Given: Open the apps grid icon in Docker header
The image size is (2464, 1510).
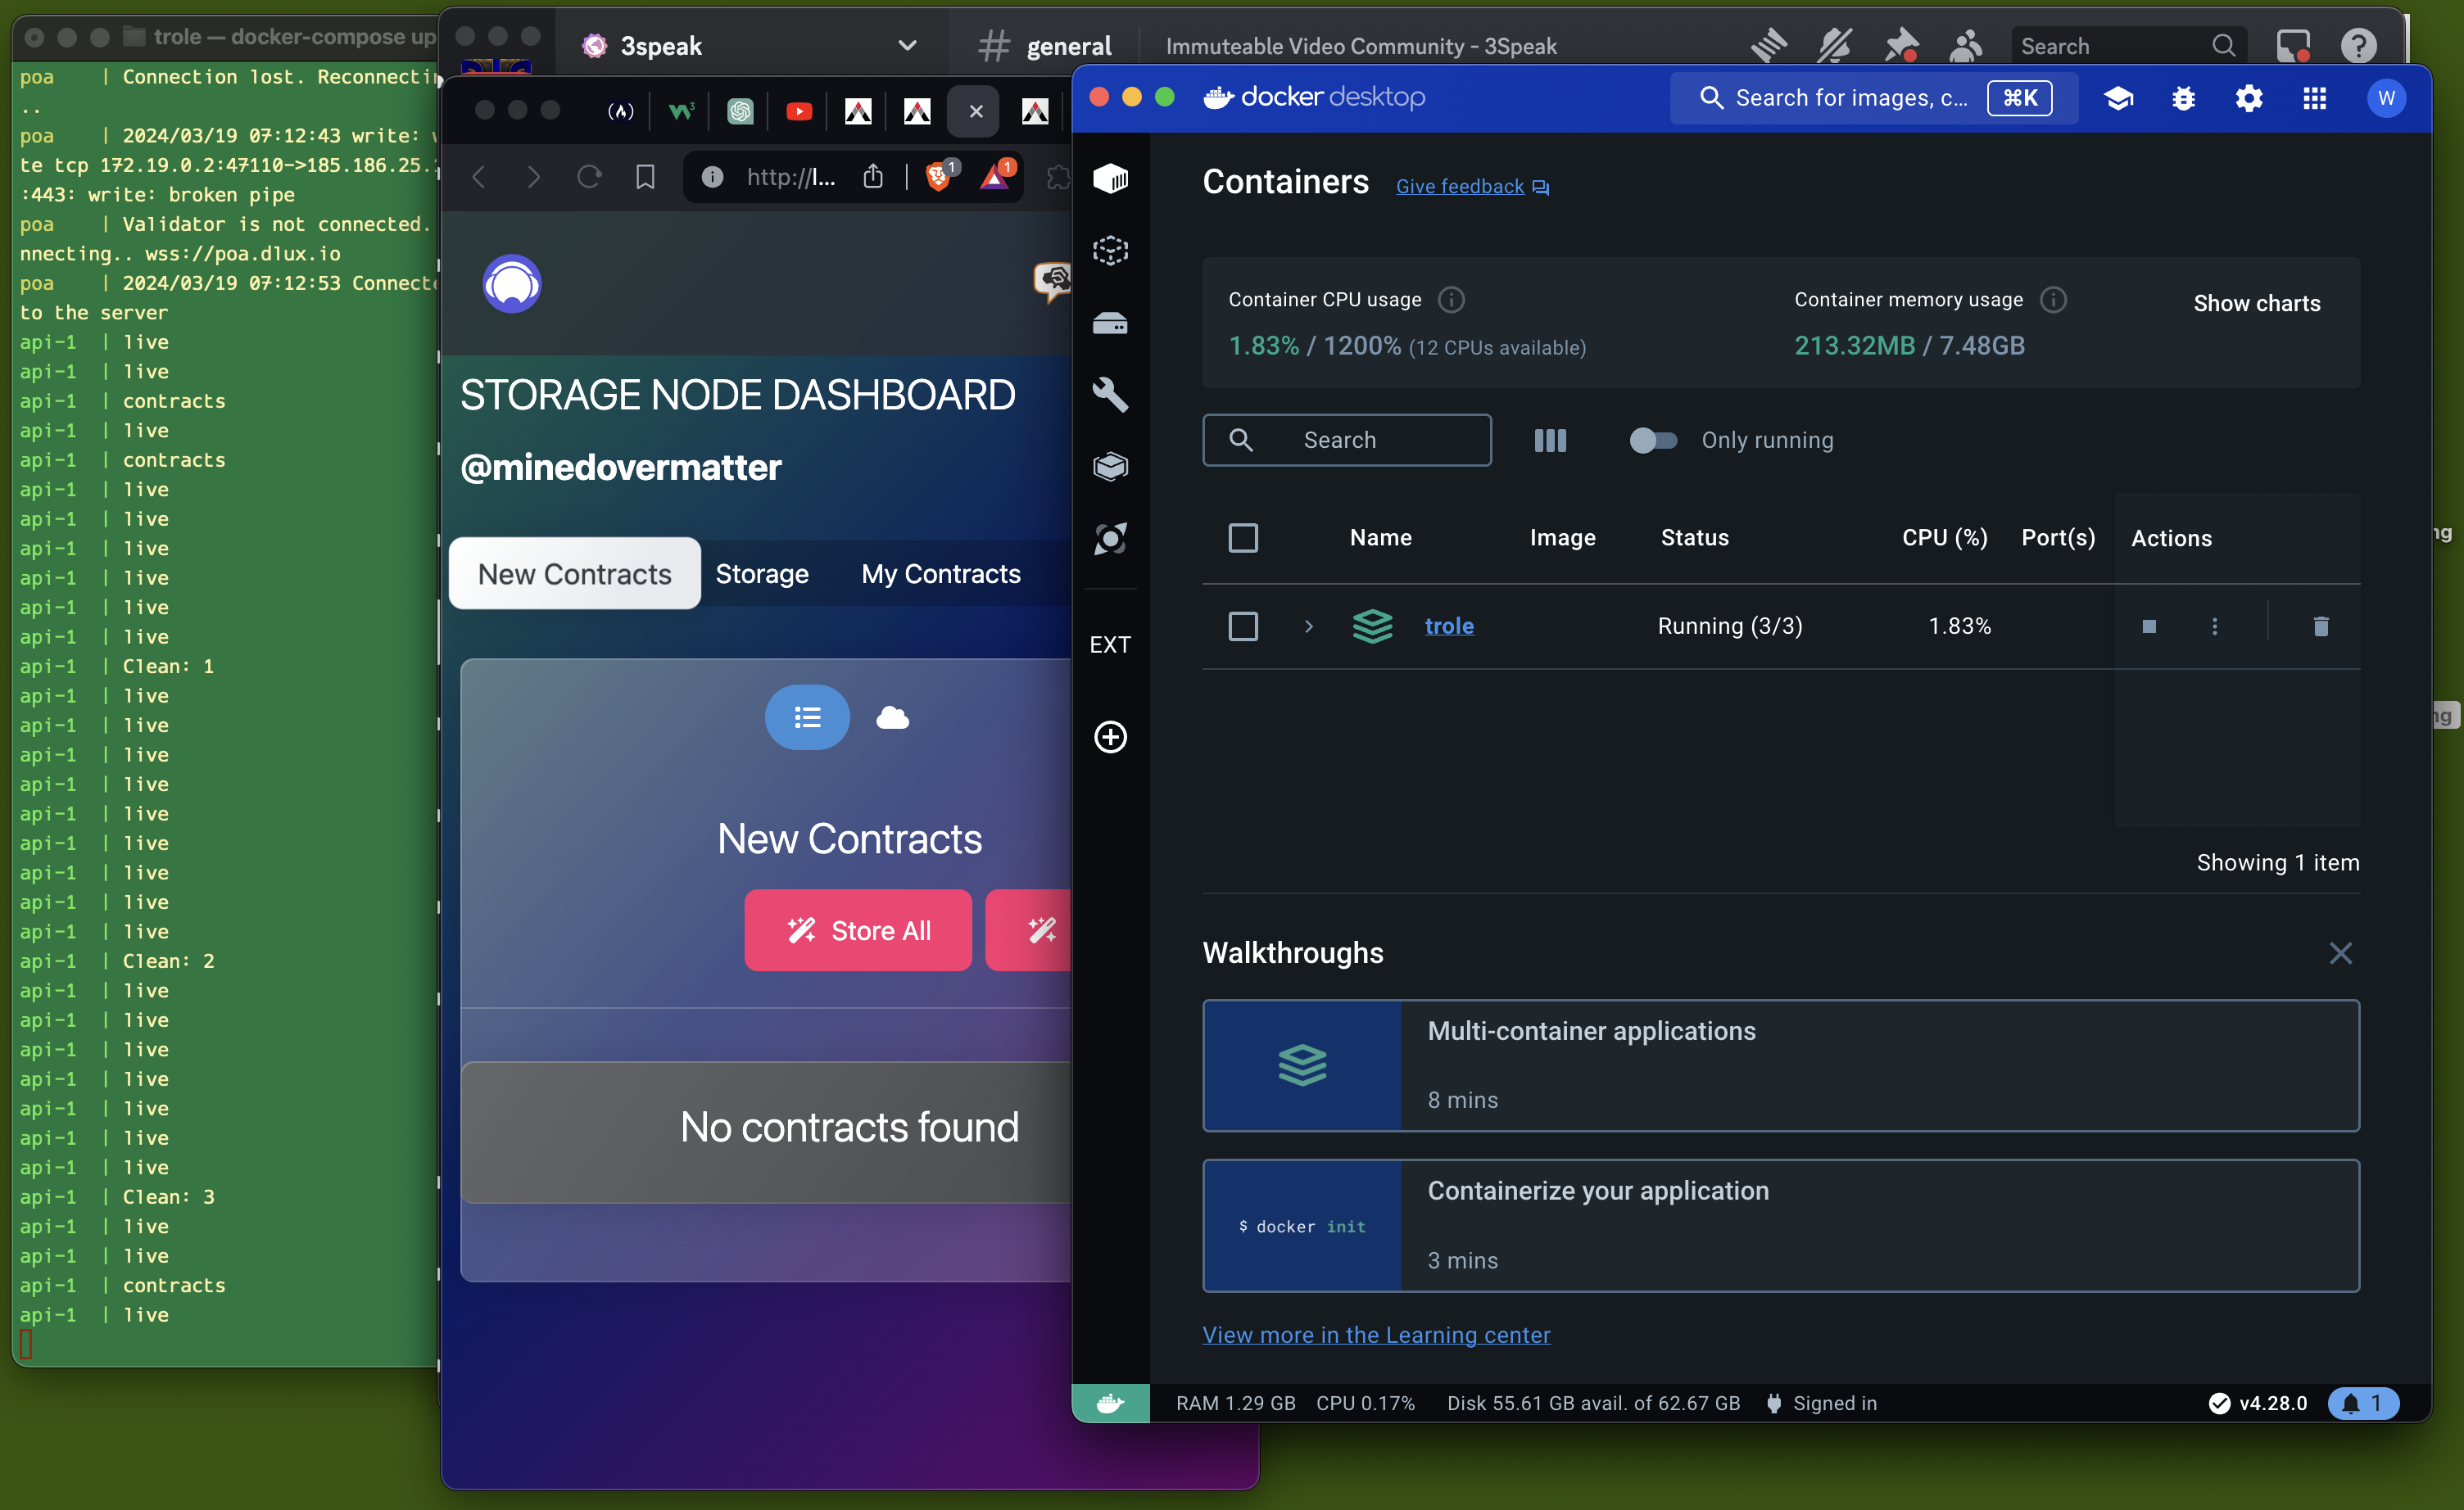Looking at the screenshot, I should pos(2314,98).
